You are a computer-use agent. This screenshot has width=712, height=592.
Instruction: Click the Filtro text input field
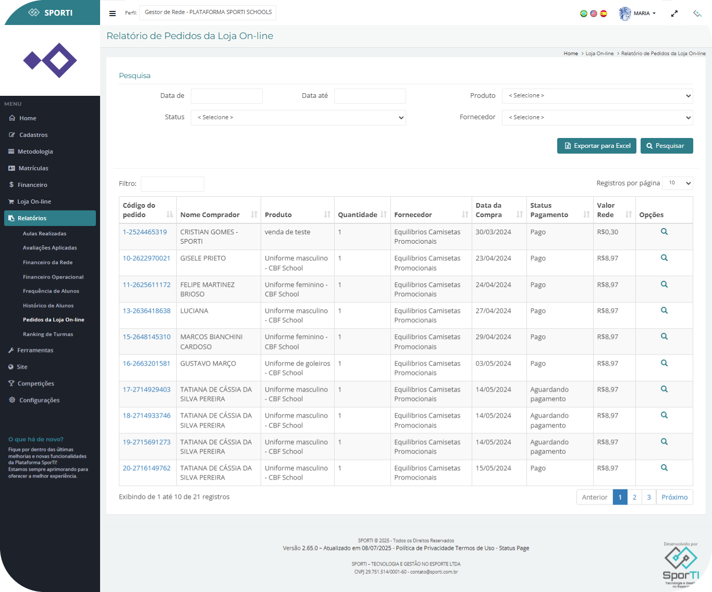pos(172,184)
